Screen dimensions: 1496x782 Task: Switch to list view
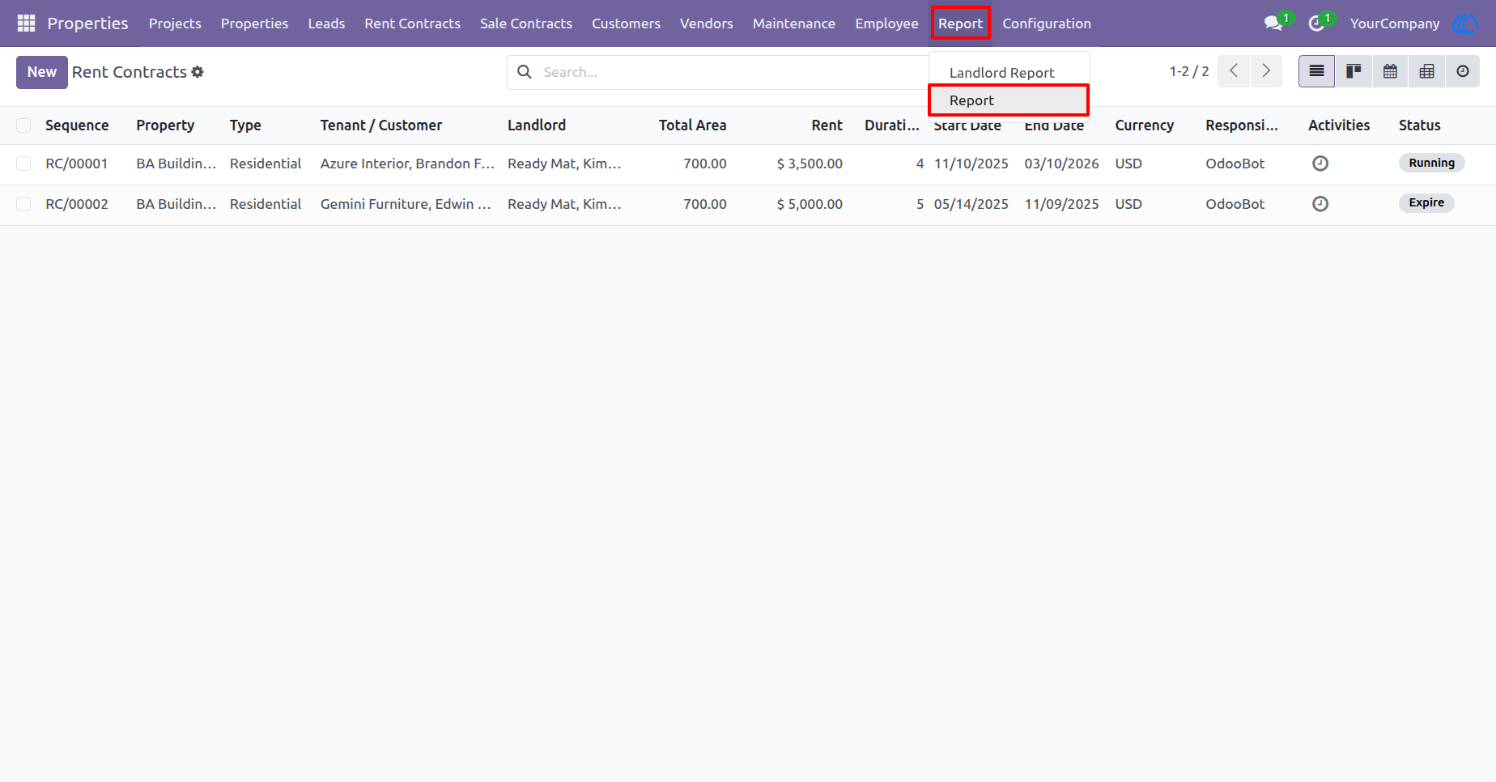pos(1317,71)
